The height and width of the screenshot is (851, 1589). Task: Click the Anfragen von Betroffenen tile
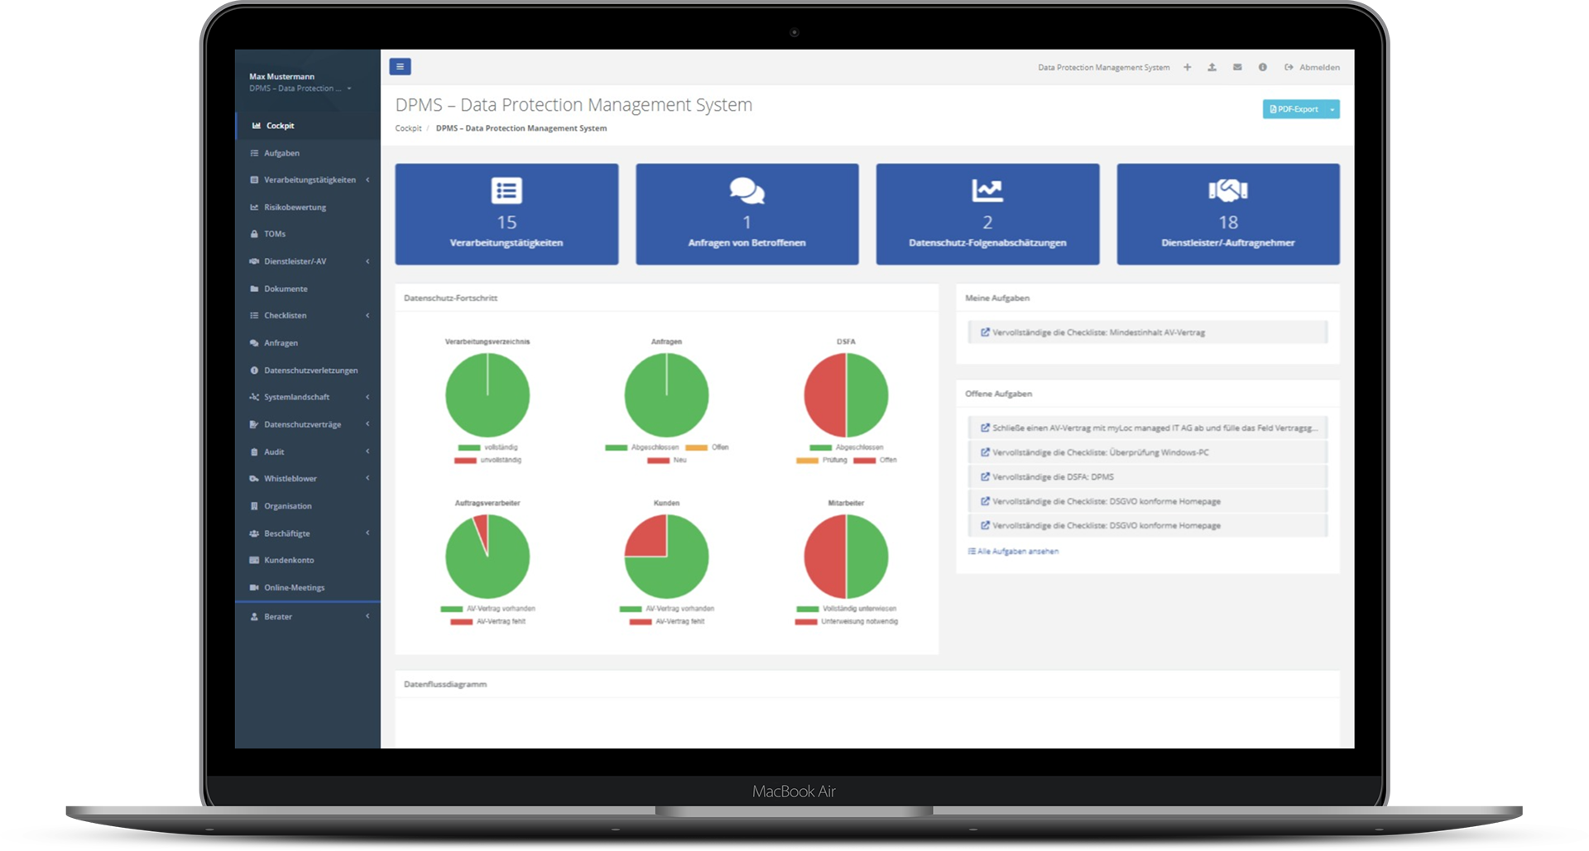pyautogui.click(x=746, y=213)
